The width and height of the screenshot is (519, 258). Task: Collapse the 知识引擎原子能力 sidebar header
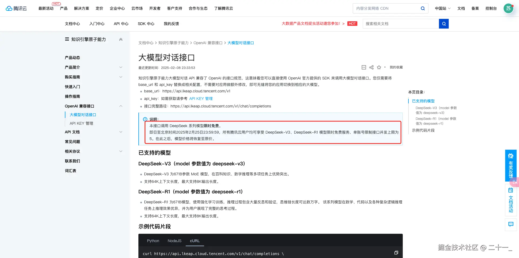[x=121, y=39]
